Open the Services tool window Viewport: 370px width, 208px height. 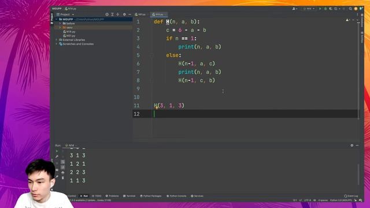[x=197, y=196]
